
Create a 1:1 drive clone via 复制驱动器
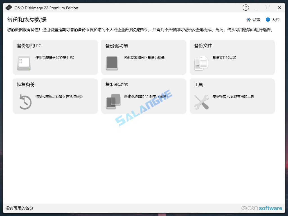pyautogui.click(x=144, y=96)
